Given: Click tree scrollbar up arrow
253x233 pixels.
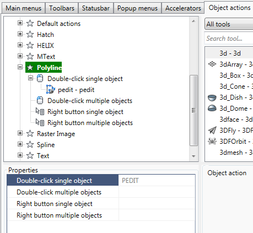Looking at the screenshot, I should point(193,21).
